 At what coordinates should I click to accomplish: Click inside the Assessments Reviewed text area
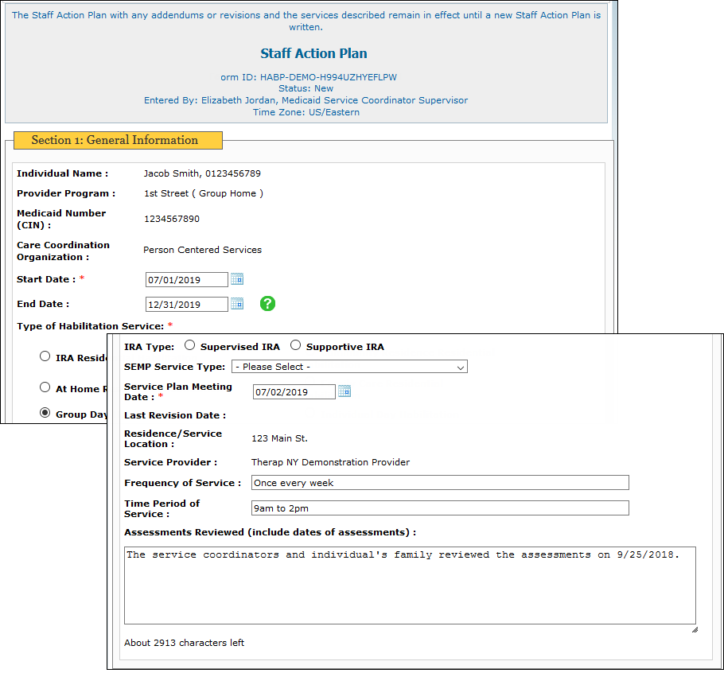pos(410,589)
